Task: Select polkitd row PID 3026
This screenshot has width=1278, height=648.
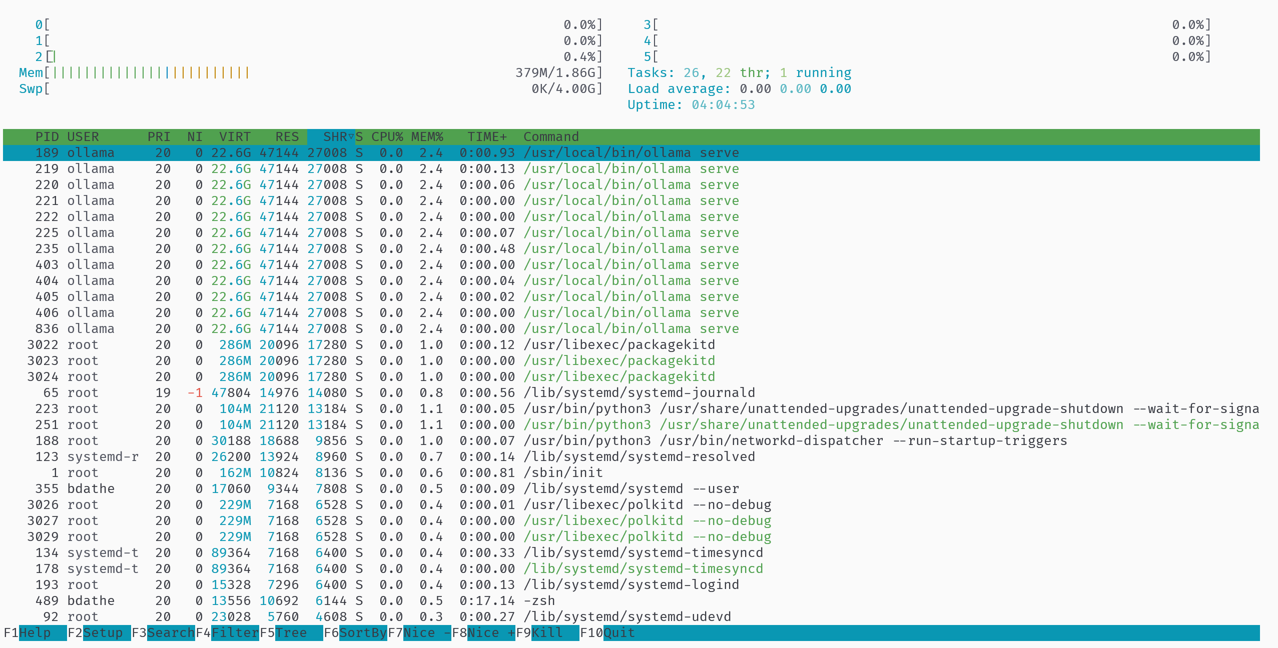Action: [631, 504]
